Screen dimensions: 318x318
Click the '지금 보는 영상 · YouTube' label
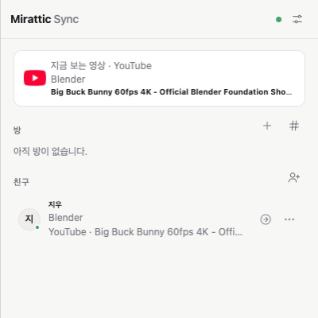[x=101, y=65]
